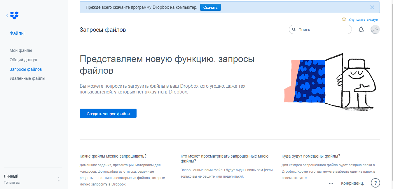Image resolution: width=393 pixels, height=189 pixels.
Task: Click the search magnifier icon
Action: coord(294,30)
